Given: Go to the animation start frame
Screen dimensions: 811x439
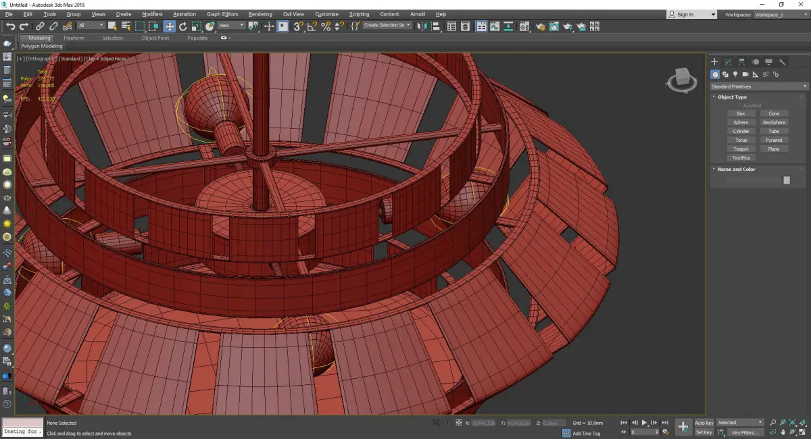Looking at the screenshot, I should click(624, 423).
